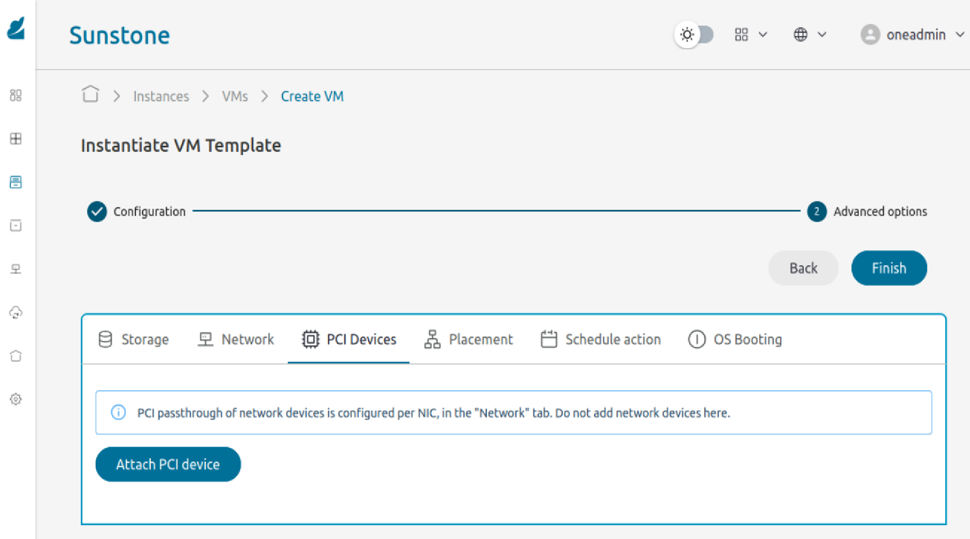Switch to the Storage tab
This screenshot has width=970, height=539.
coord(134,339)
